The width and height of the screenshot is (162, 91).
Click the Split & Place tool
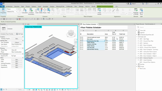(x=141, y=12)
